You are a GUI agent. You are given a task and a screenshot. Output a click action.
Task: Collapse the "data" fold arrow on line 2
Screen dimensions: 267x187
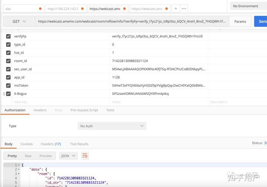coord(19,169)
